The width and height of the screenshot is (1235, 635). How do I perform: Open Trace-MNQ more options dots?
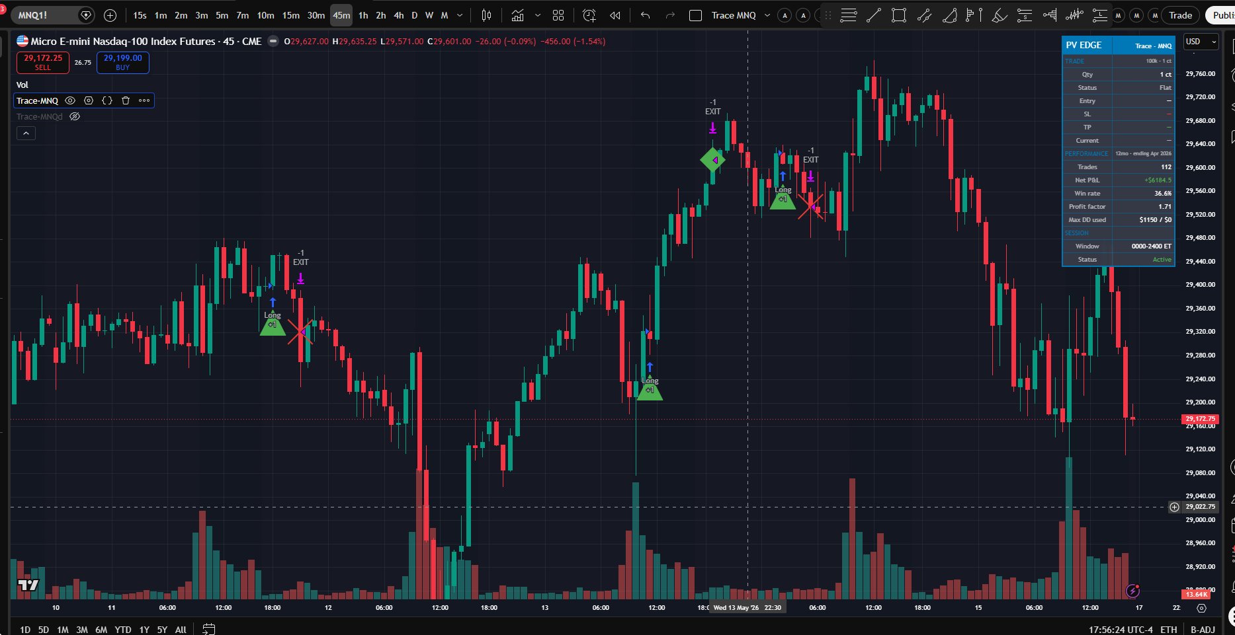(x=144, y=100)
